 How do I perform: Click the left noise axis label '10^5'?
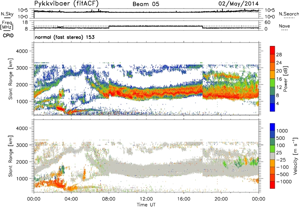tap(23, 10)
